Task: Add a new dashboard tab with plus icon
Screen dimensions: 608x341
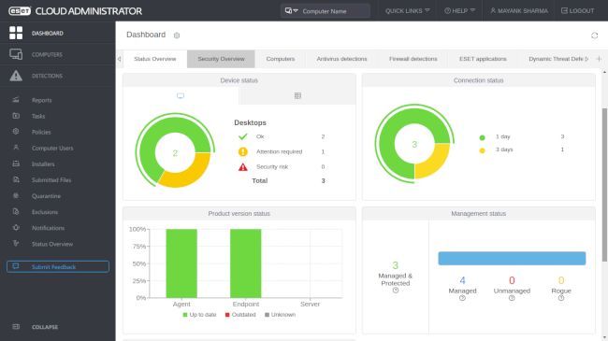Action: [x=599, y=59]
